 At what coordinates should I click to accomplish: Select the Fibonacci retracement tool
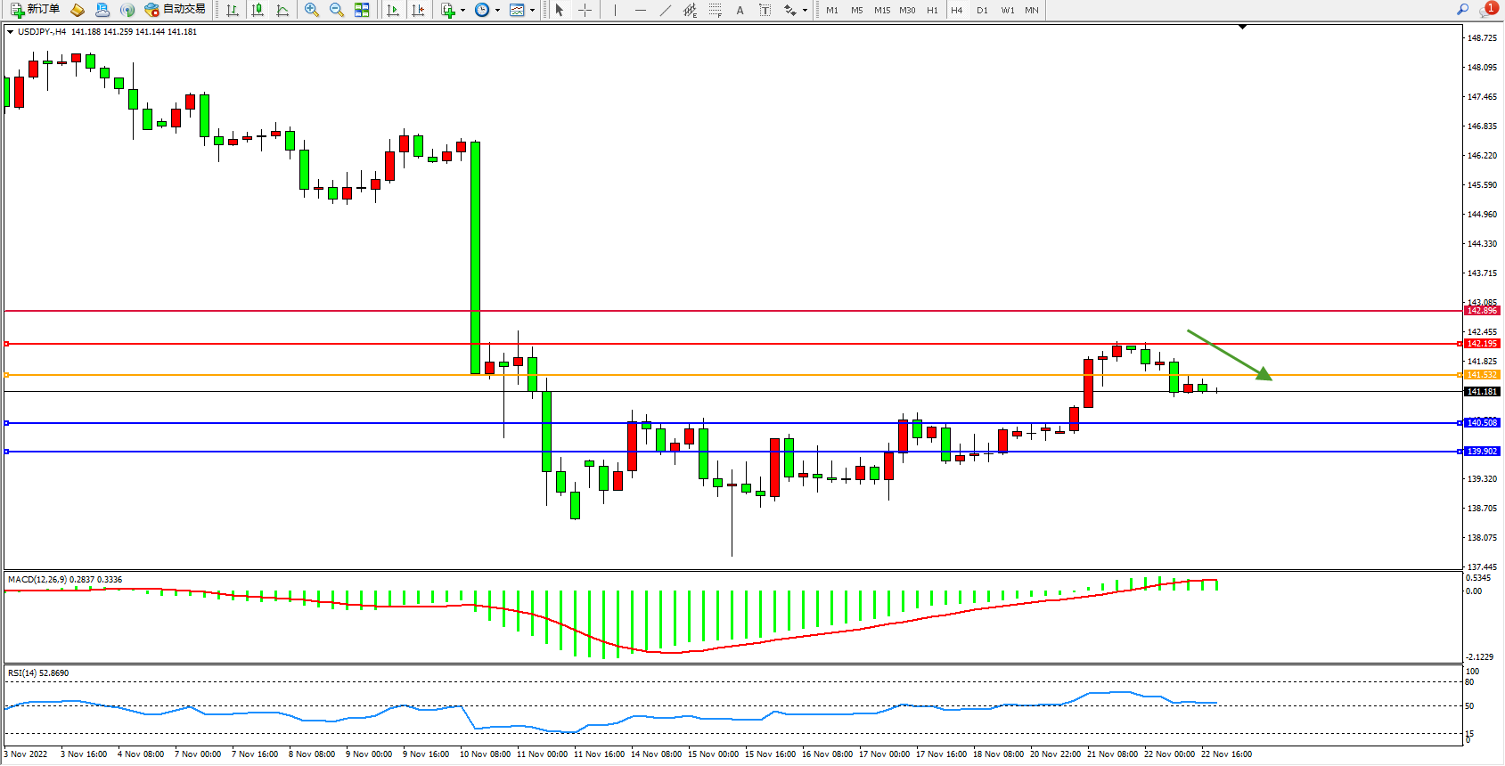coord(716,10)
